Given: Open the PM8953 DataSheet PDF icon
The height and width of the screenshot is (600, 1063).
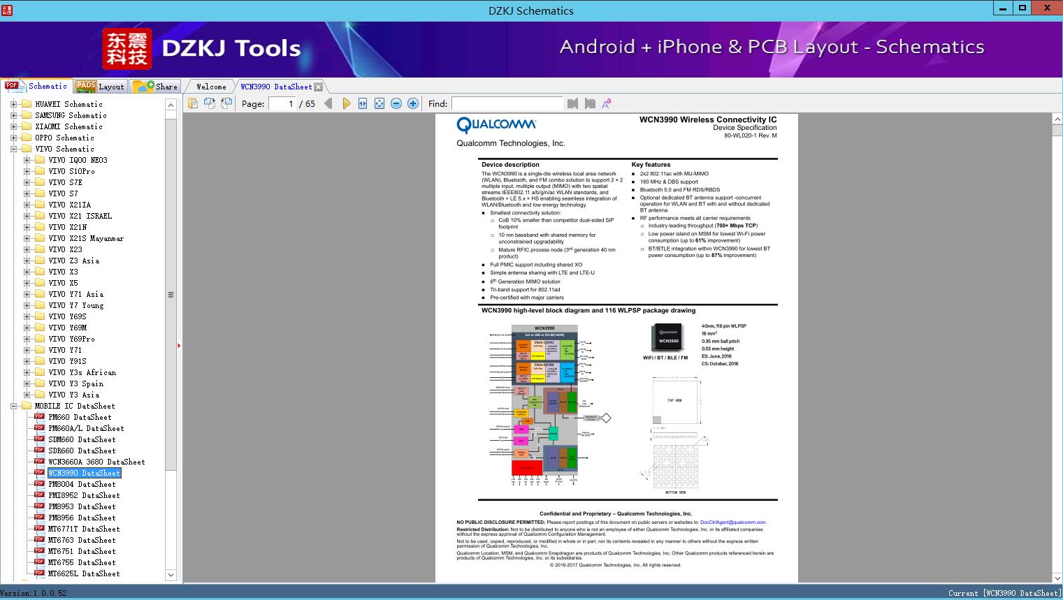Looking at the screenshot, I should click(x=39, y=506).
